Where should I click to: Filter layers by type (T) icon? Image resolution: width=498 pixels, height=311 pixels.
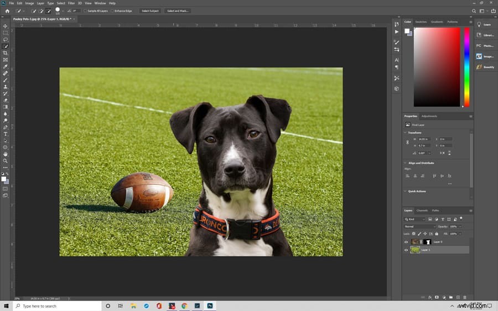coord(443,219)
